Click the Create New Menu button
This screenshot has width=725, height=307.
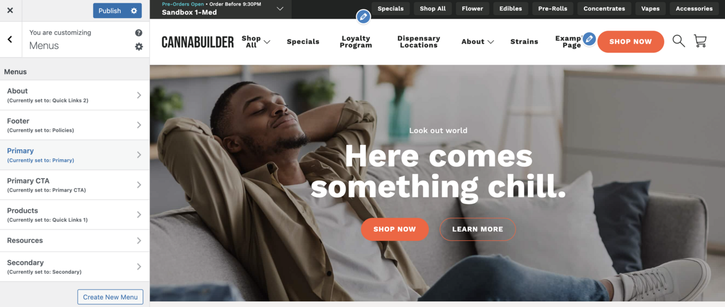110,297
